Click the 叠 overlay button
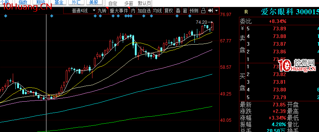This screenshot has height=132, width=319. pyautogui.click(x=178, y=11)
